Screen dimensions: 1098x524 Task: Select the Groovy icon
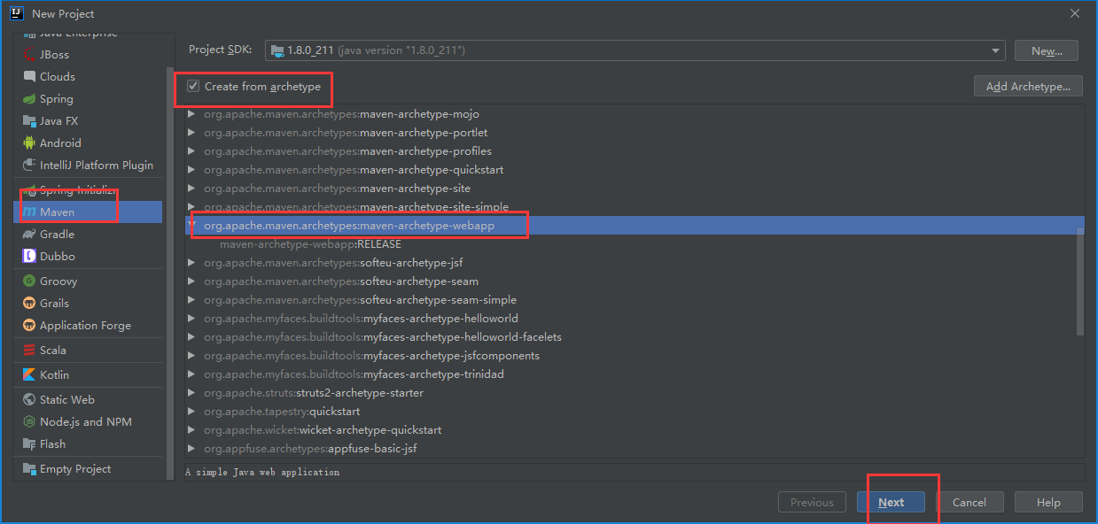[x=30, y=281]
